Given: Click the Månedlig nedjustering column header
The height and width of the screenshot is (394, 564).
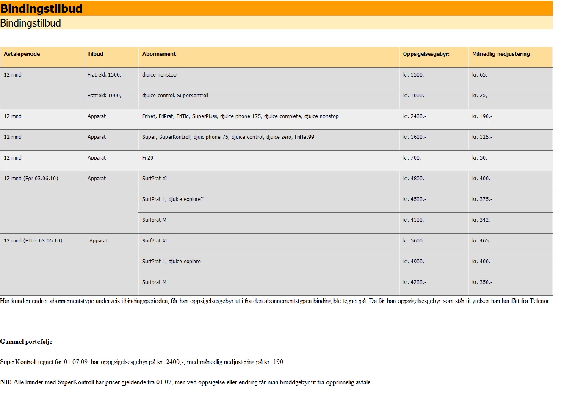Looking at the screenshot, I should pos(510,57).
